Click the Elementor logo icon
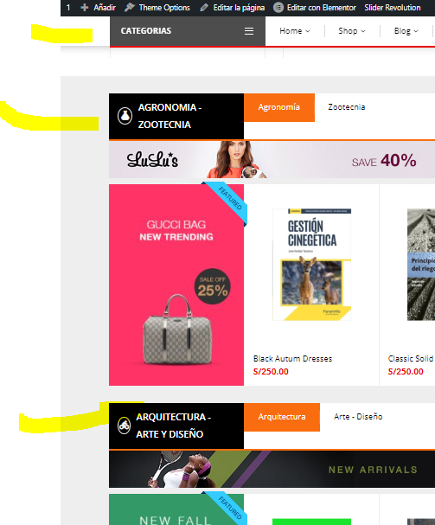 pyautogui.click(x=278, y=8)
